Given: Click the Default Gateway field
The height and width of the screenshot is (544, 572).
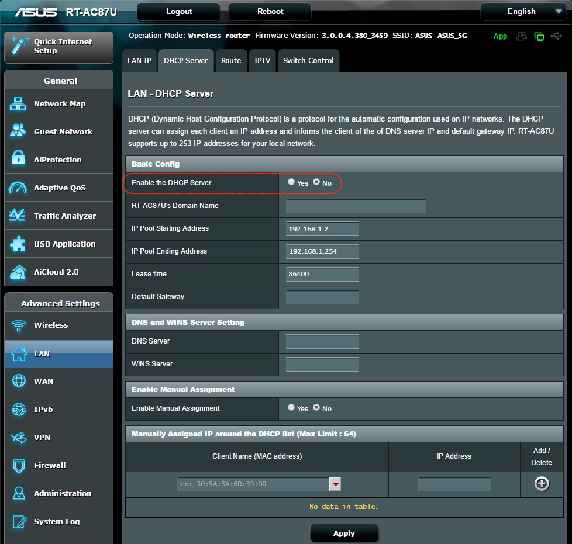Looking at the screenshot, I should pos(322,297).
